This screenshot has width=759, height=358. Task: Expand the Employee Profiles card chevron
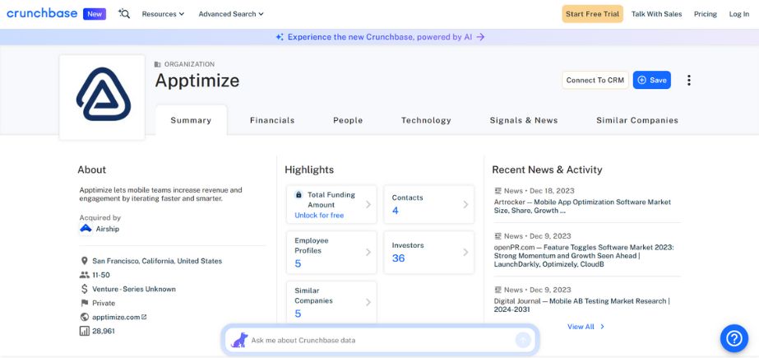coord(368,252)
